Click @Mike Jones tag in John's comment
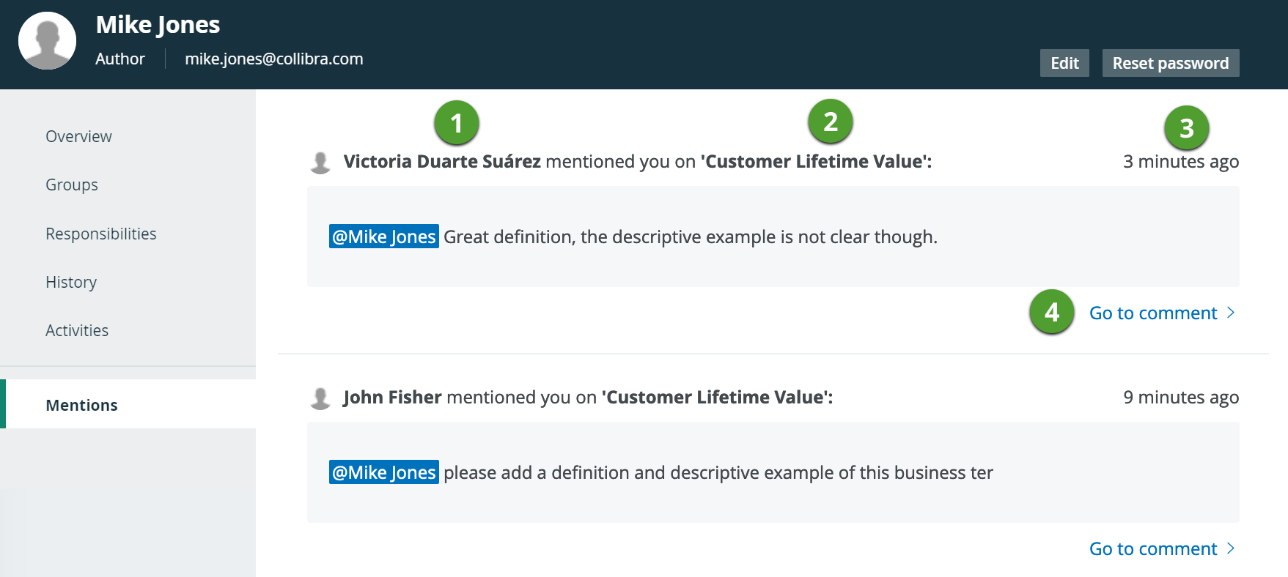Viewport: 1288px width, 577px height. (383, 472)
